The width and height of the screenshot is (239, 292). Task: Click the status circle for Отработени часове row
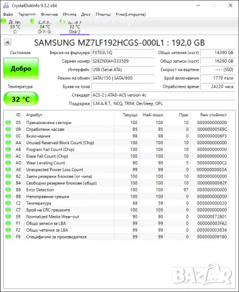coord(8,129)
